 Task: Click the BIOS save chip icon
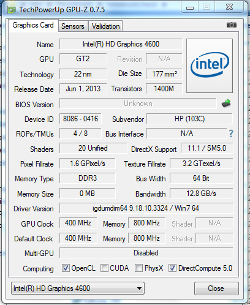click(x=226, y=104)
